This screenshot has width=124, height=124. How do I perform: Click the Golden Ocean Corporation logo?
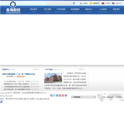13,8
